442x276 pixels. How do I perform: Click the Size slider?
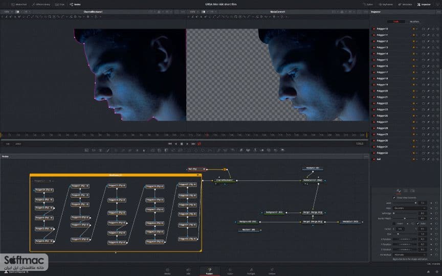pyautogui.click(x=405, y=234)
